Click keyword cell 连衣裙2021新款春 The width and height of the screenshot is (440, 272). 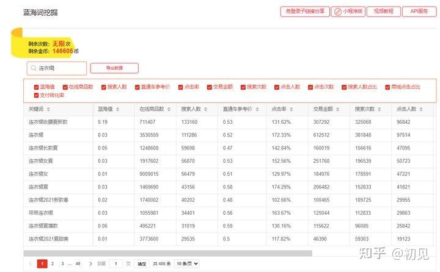tap(48, 200)
